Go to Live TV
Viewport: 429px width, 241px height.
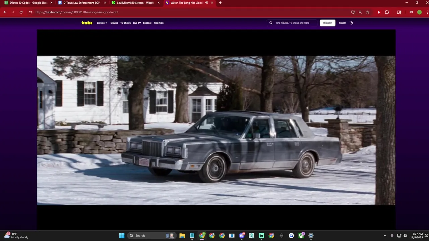pos(137,23)
